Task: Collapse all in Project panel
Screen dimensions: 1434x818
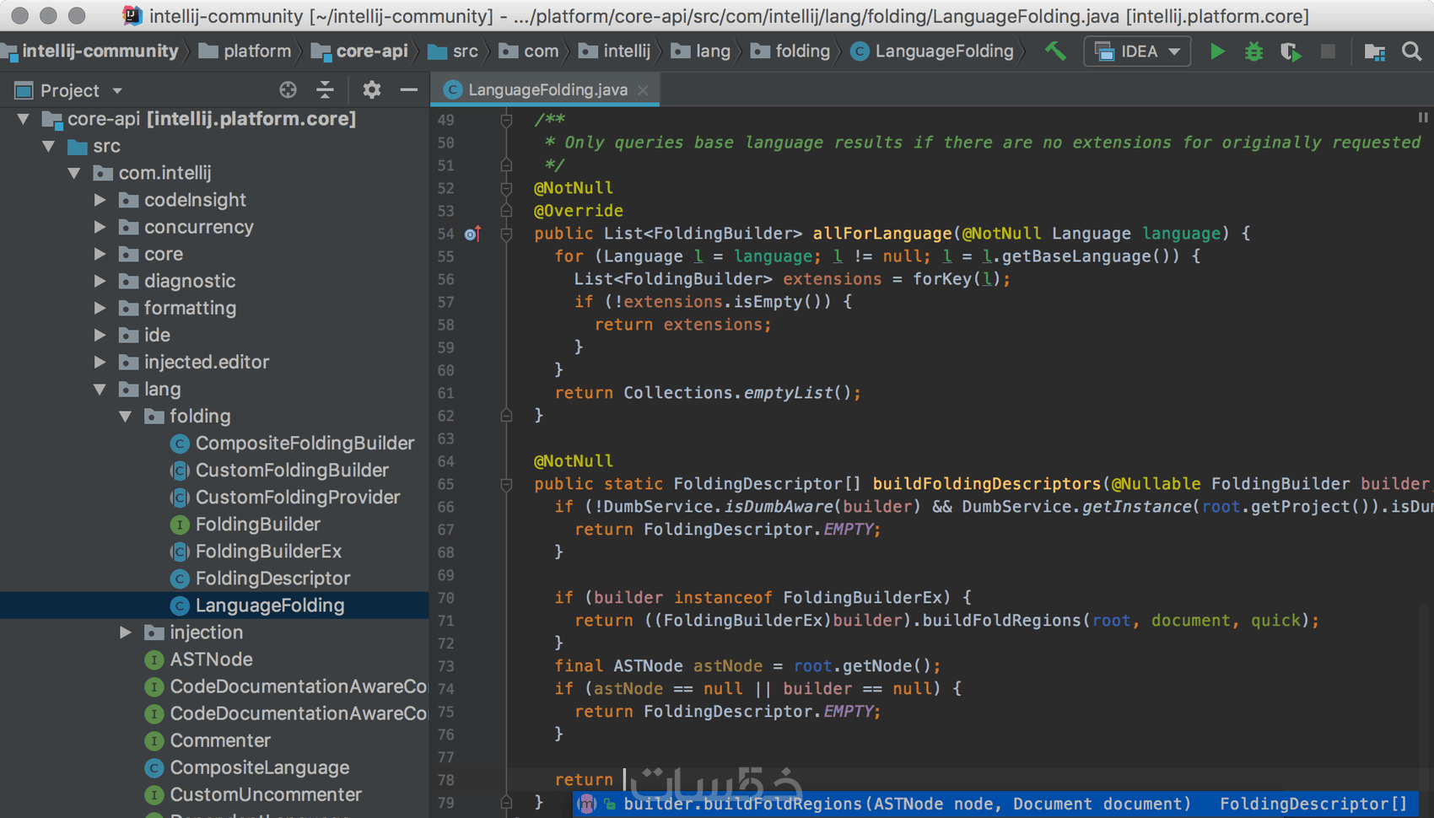Action: [x=325, y=89]
